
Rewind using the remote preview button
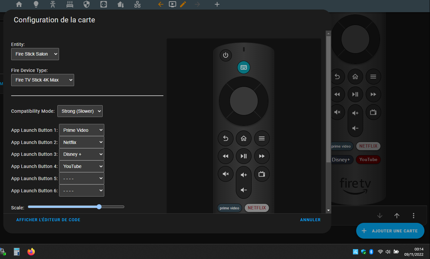(x=226, y=156)
